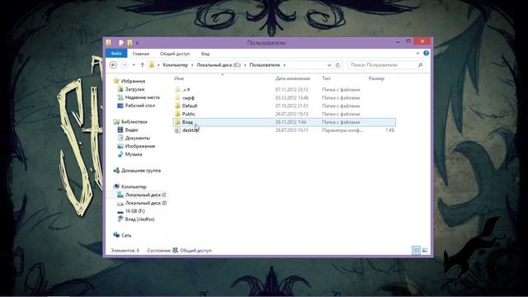Click the Public folder icon

click(x=177, y=114)
